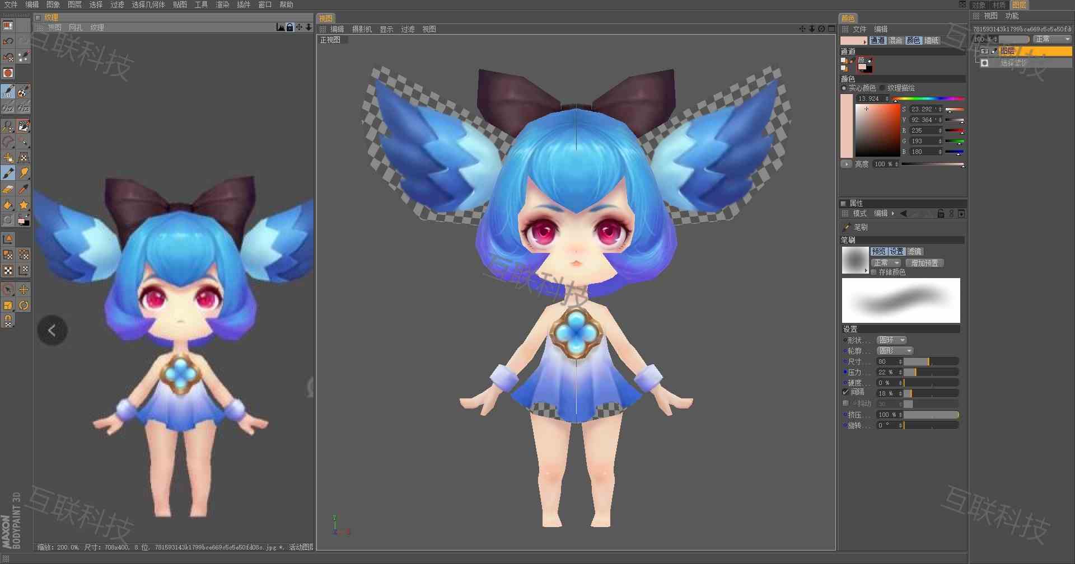Select the Fill bucket tool icon
This screenshot has width=1075, height=564.
coord(8,205)
